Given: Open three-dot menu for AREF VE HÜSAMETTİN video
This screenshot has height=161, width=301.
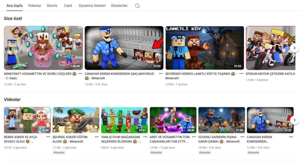Looking at the screenshot, I should (x=193, y=137).
